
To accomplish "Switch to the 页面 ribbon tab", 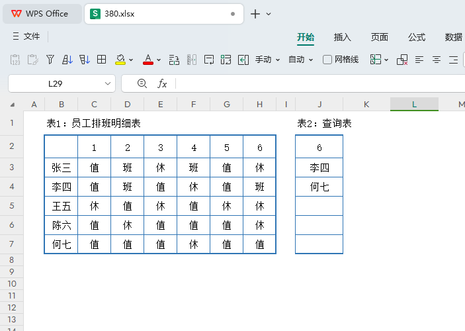I will pyautogui.click(x=379, y=37).
